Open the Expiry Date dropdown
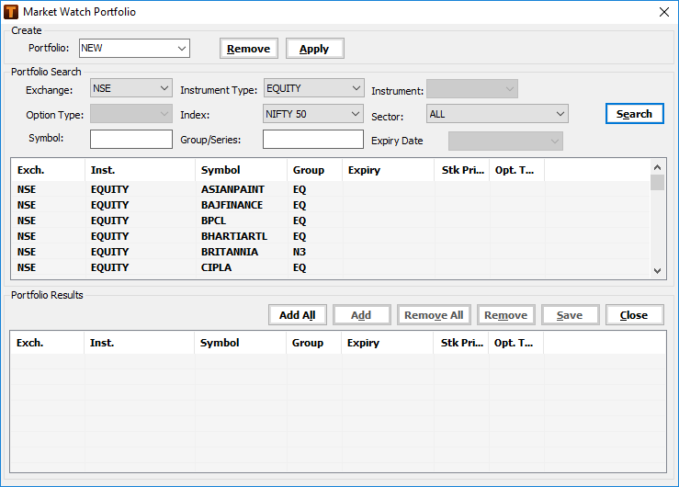679x487 pixels. pyautogui.click(x=505, y=142)
